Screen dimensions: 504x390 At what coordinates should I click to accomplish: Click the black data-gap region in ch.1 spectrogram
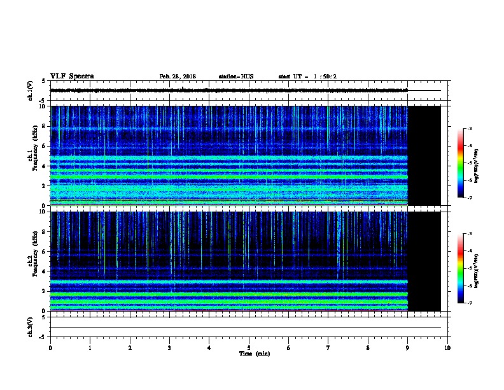(x=424, y=155)
